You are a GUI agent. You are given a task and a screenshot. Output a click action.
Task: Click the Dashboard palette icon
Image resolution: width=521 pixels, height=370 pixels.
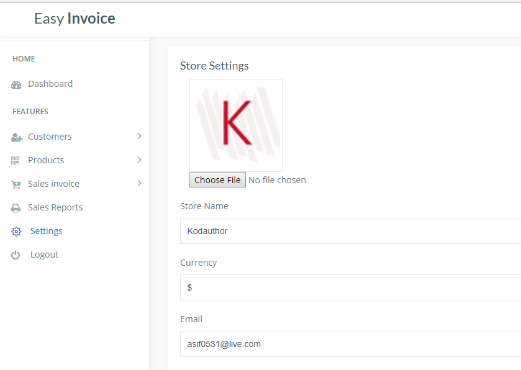pyautogui.click(x=16, y=84)
